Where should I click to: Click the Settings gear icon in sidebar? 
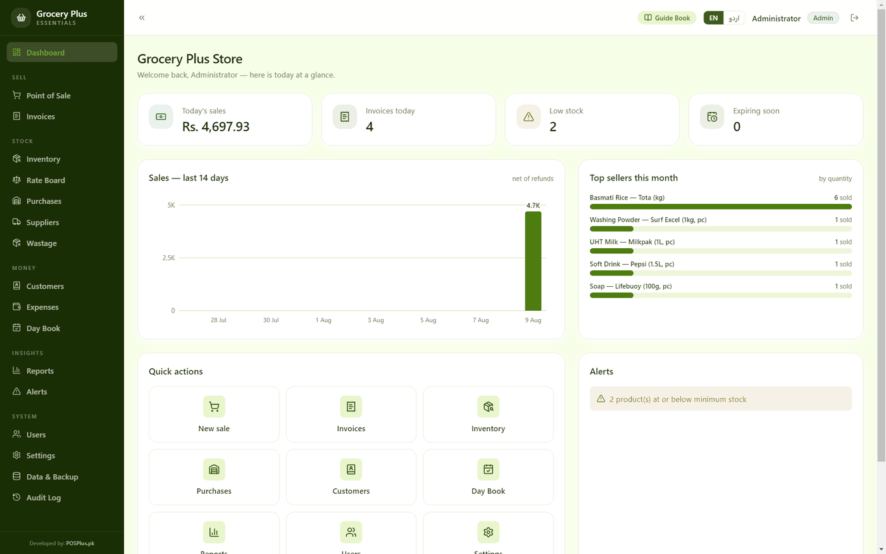(x=16, y=455)
